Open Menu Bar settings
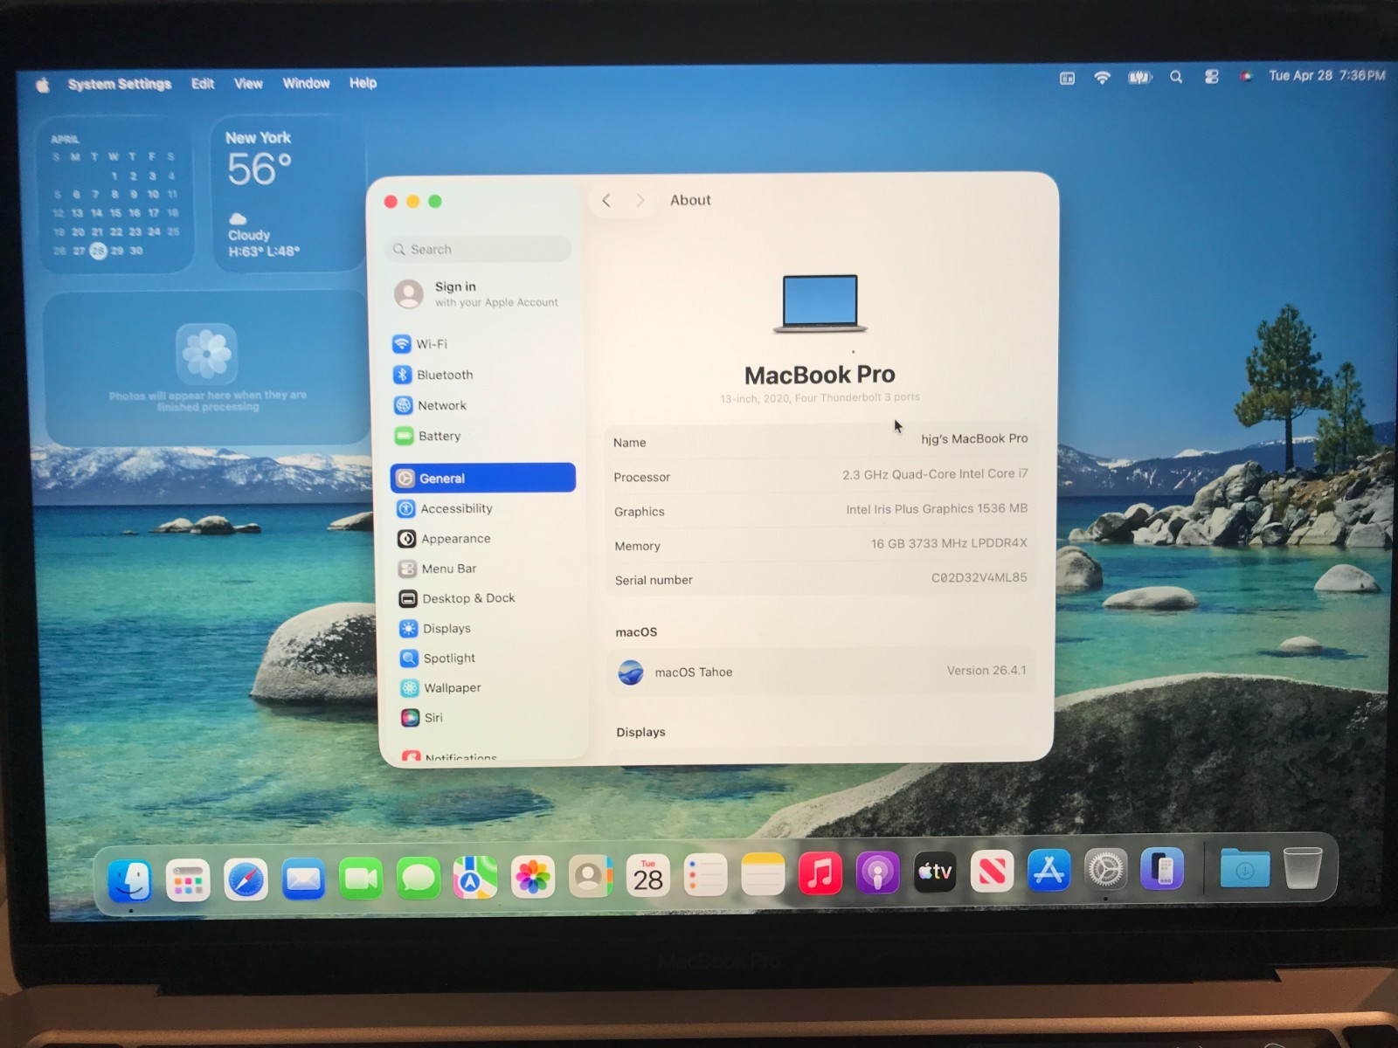 pyautogui.click(x=437, y=569)
